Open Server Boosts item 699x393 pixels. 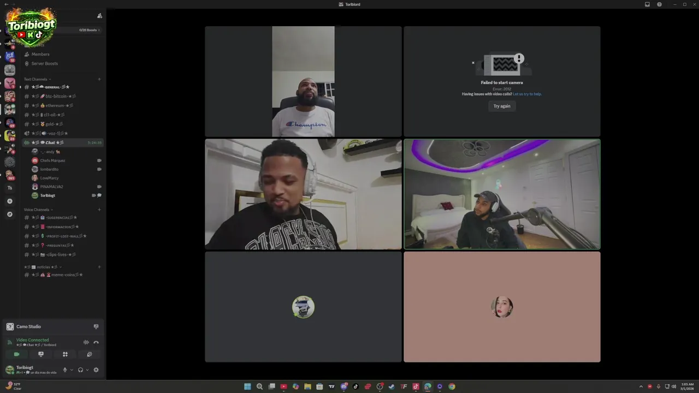point(62,63)
